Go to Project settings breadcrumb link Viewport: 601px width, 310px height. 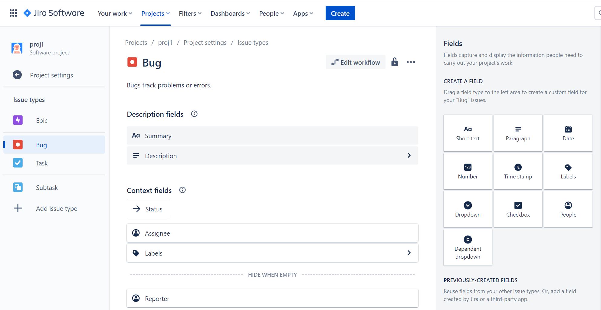[x=205, y=43]
